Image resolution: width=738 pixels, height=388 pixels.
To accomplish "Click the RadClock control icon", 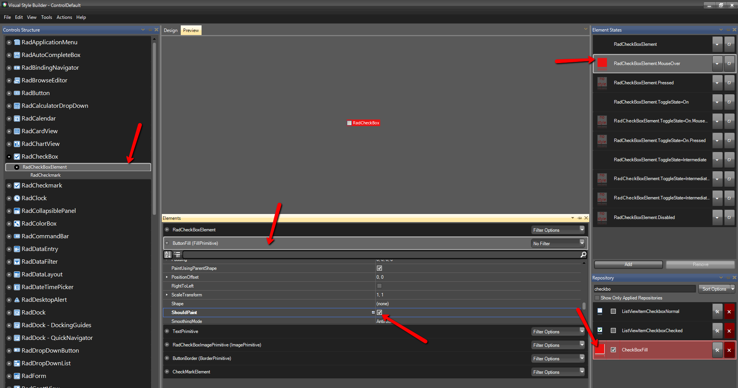I will point(17,198).
